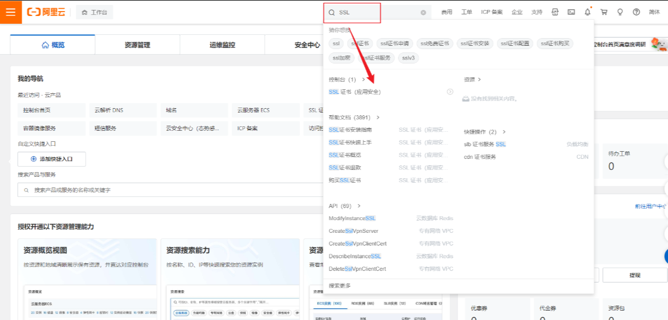Click 搜索更多 to see more results
This screenshot has width=668, height=320.
[x=340, y=286]
